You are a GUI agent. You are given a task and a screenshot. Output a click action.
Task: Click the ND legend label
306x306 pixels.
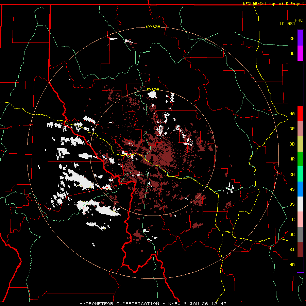[292, 265]
